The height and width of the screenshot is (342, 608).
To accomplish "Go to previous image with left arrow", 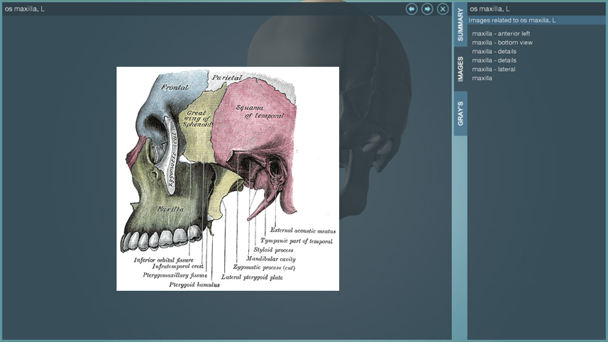I will [x=411, y=9].
